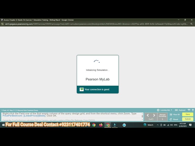Click the battery icon in system tray
The image size is (195, 146).
click(x=165, y=125)
